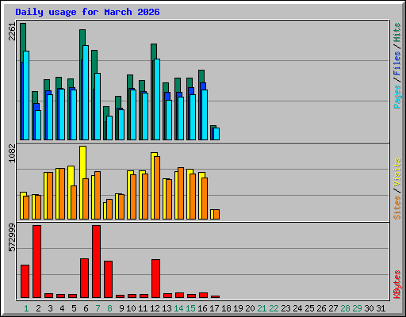This screenshot has height=317, width=406.
Task: Click the red KBytes bar for day 2
Action: [x=37, y=262]
